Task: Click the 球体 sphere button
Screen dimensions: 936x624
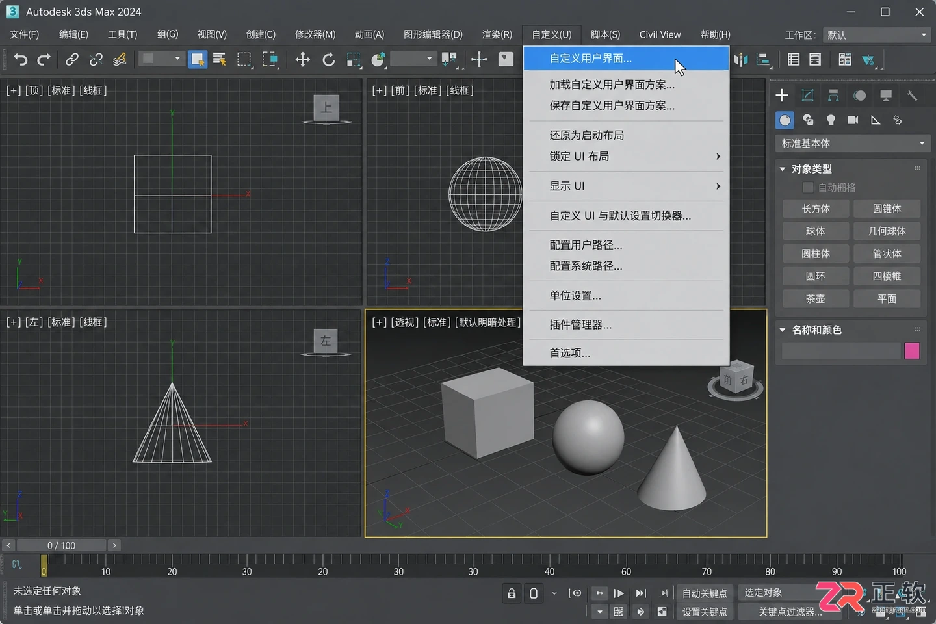Action: pos(816,231)
